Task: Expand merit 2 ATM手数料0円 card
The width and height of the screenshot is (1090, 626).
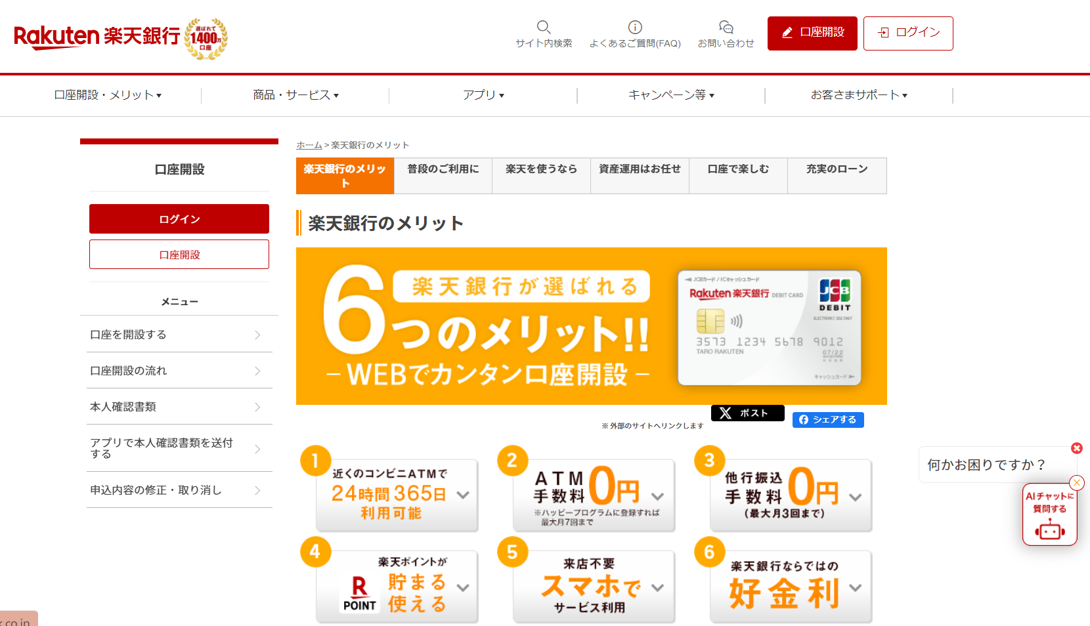Action: [594, 495]
